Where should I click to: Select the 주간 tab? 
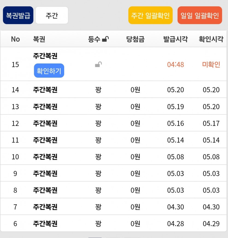tap(52, 15)
